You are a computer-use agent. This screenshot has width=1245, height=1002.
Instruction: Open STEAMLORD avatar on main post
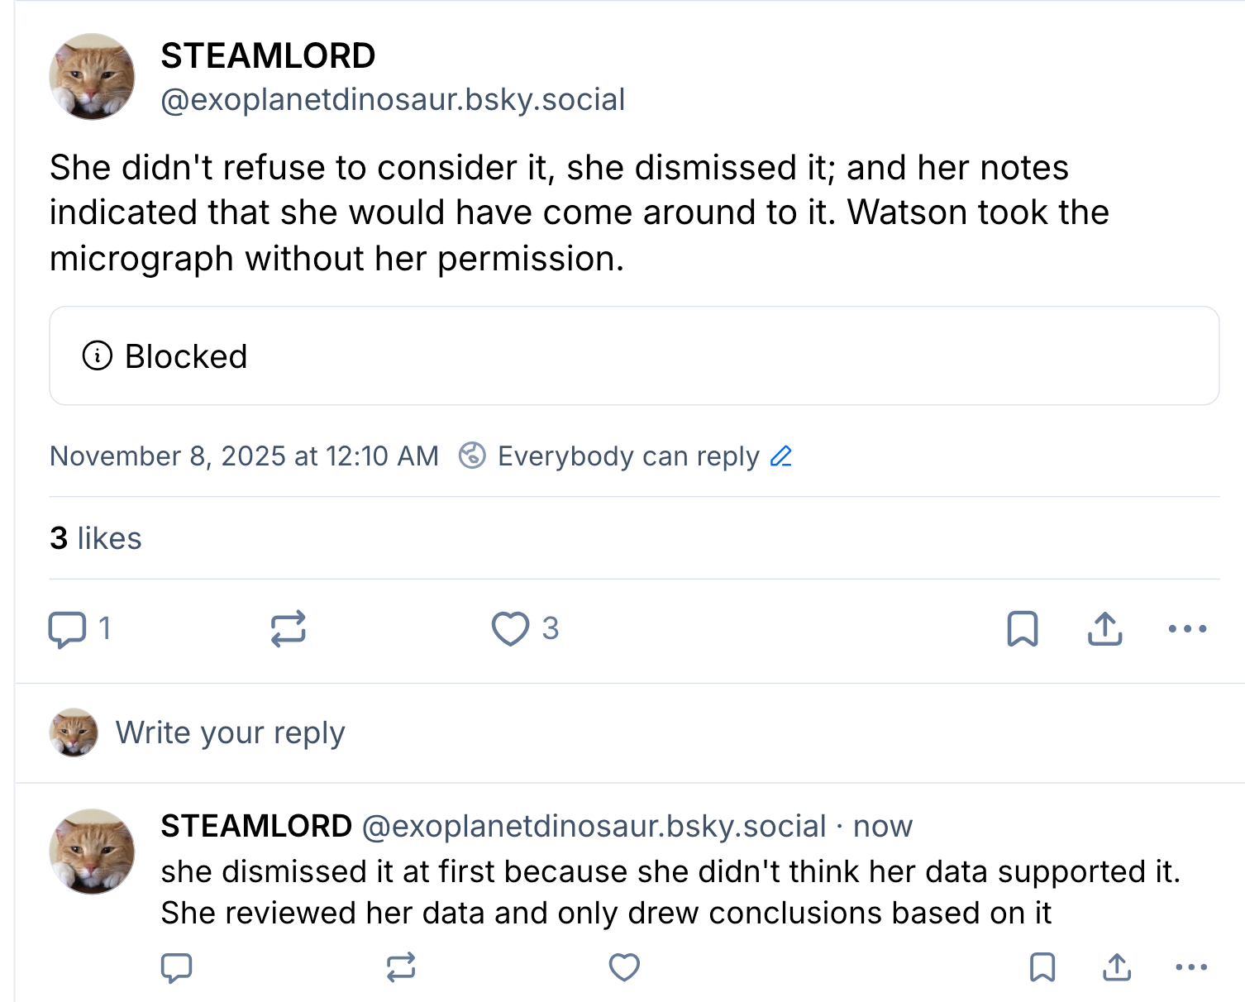point(92,77)
